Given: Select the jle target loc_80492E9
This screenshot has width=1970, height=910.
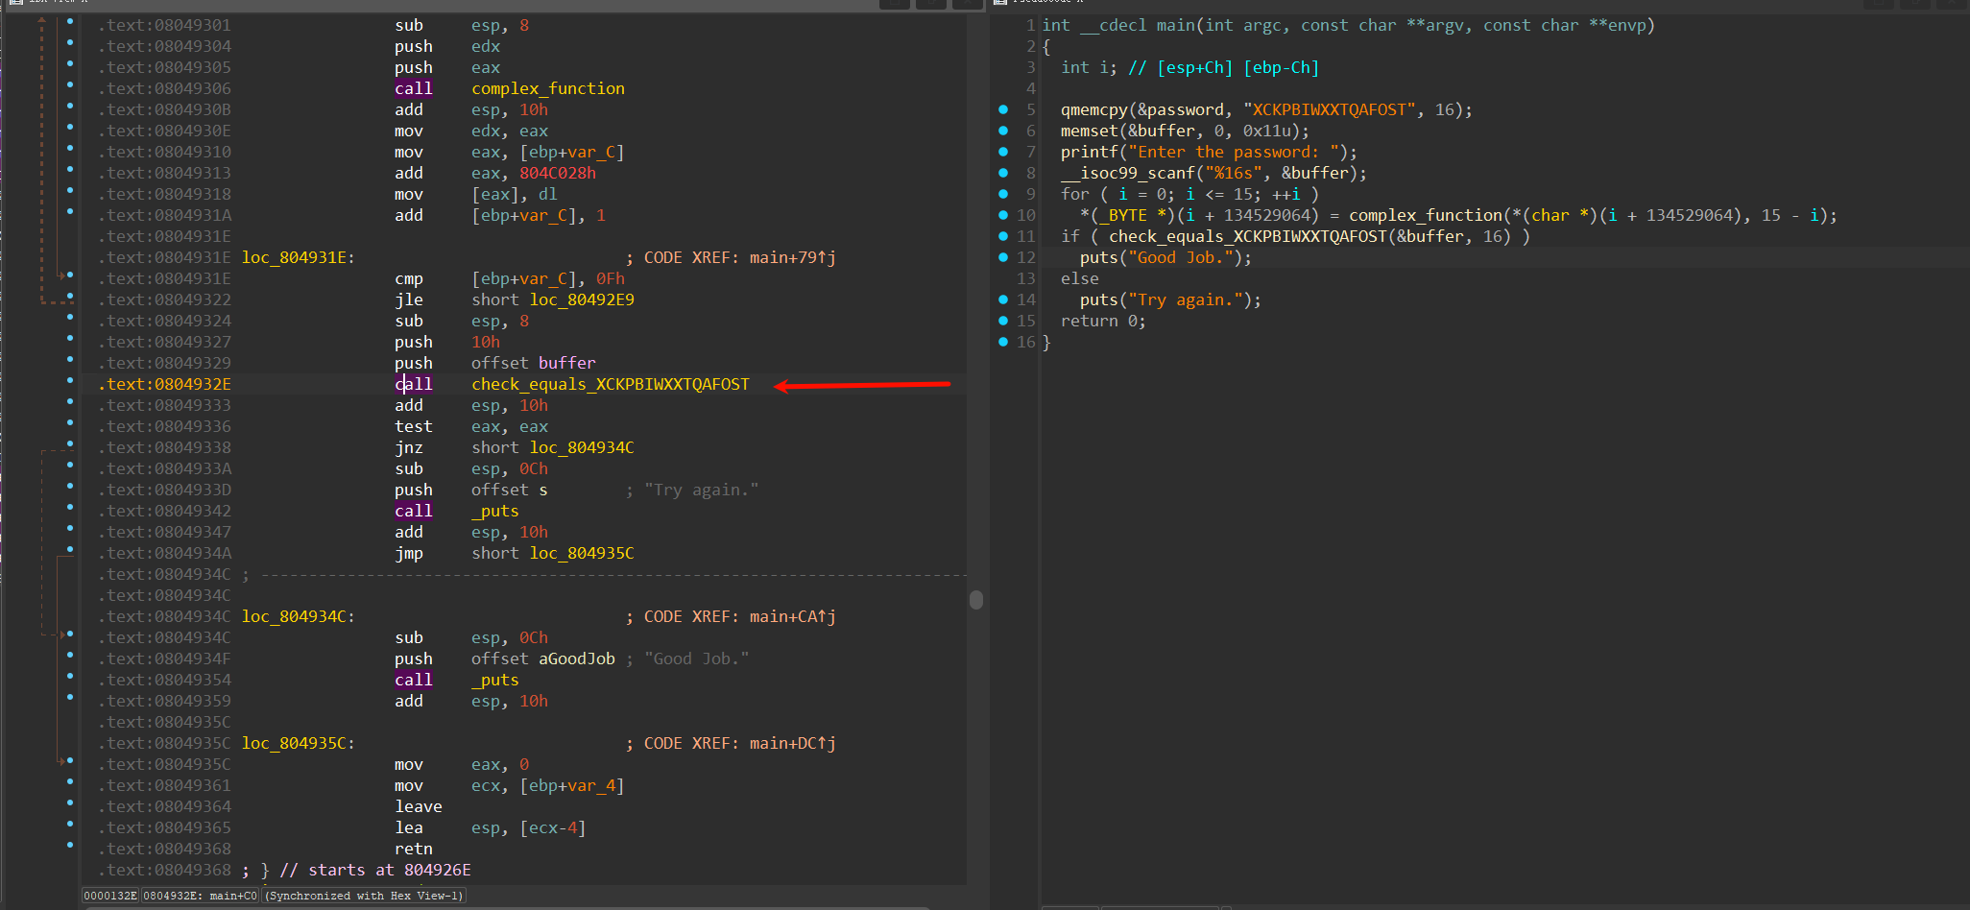Looking at the screenshot, I should (x=582, y=299).
